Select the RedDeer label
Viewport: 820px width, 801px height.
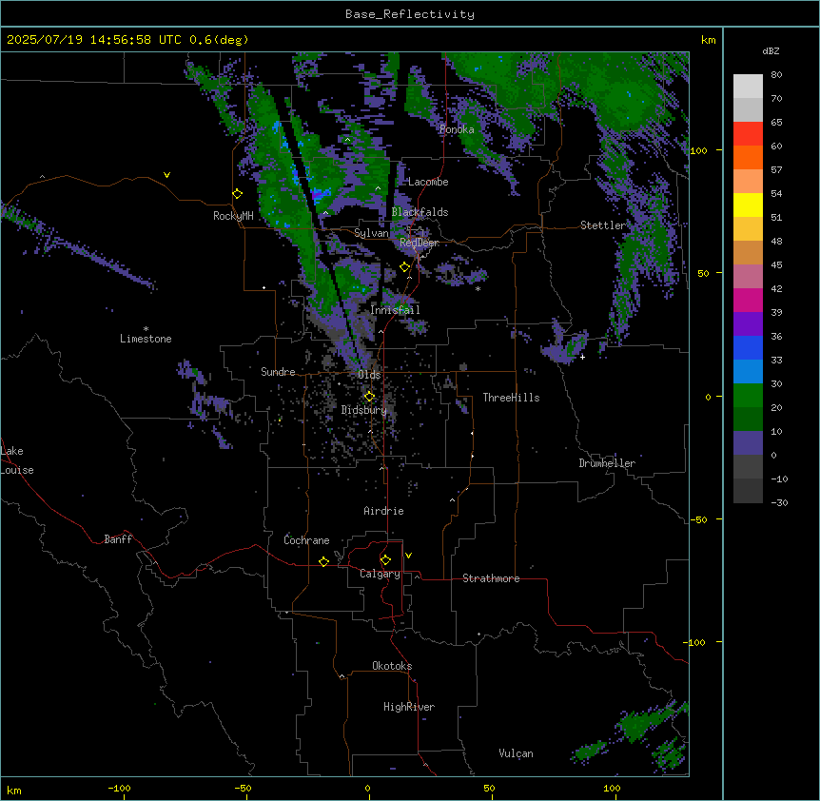pos(420,243)
